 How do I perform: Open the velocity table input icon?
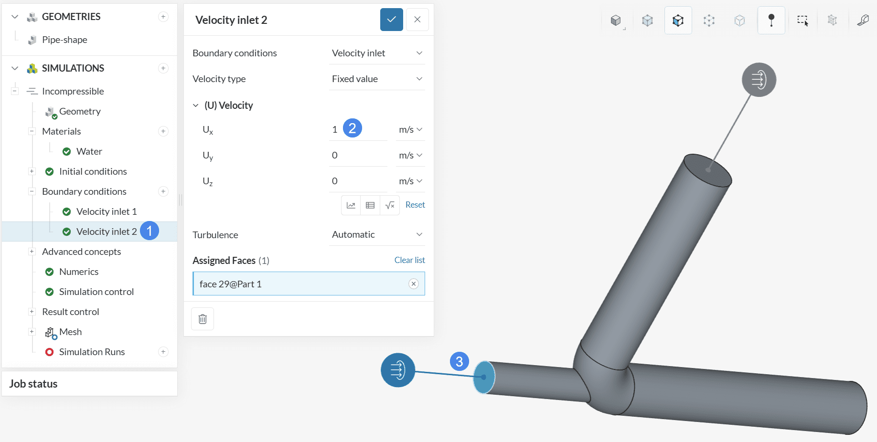pos(370,205)
